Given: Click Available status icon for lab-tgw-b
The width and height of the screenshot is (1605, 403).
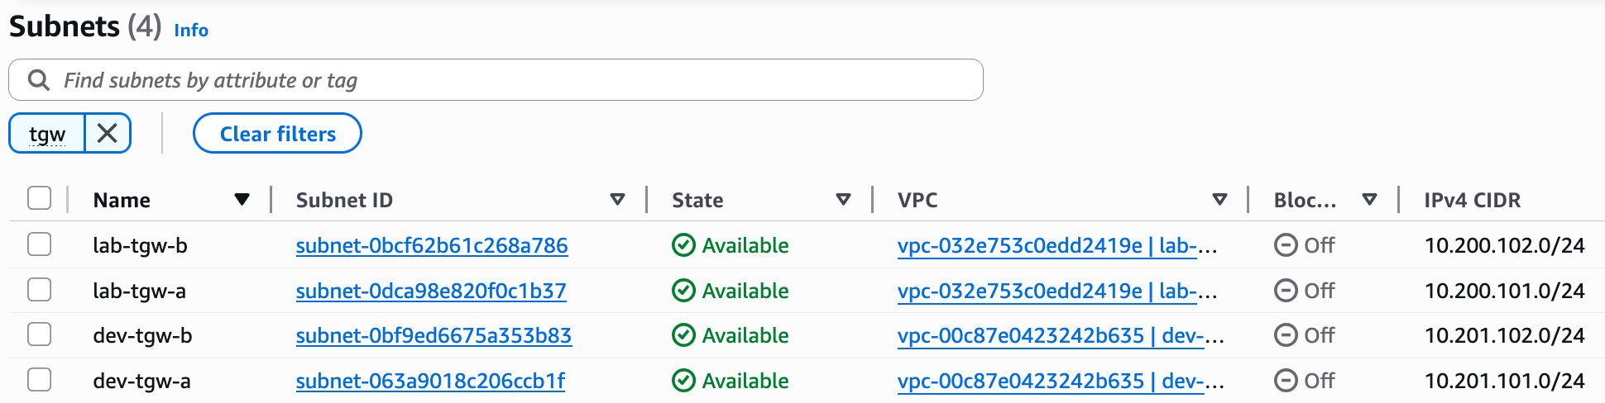Looking at the screenshot, I should click(x=683, y=245).
